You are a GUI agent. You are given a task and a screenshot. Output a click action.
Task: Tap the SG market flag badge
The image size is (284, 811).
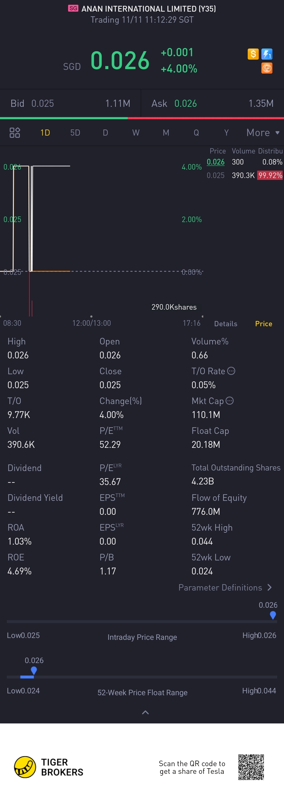[x=73, y=8]
